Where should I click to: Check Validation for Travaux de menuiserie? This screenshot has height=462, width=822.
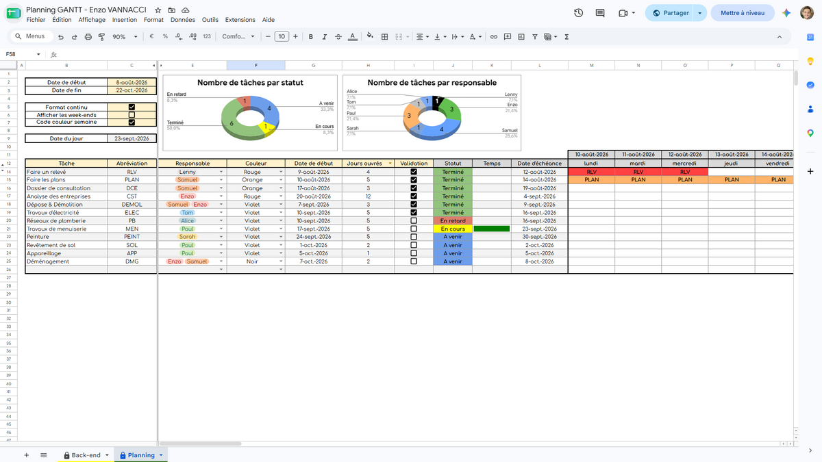pyautogui.click(x=414, y=229)
